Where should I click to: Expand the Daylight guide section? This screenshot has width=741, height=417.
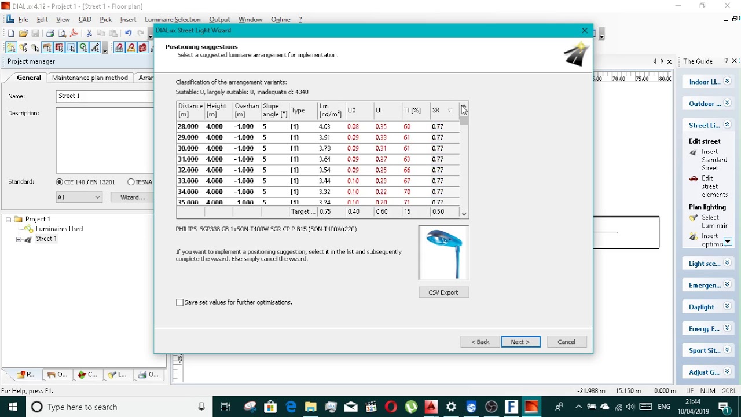(727, 307)
